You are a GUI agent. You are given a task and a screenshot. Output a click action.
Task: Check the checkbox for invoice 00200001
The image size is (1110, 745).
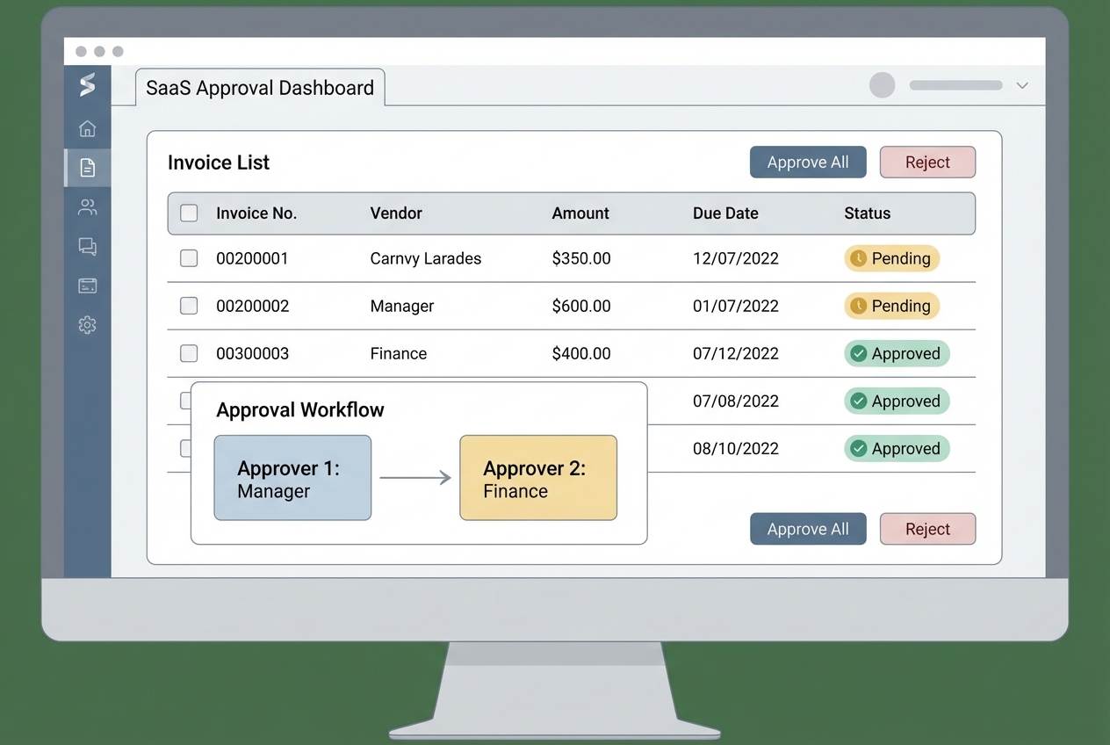(x=189, y=258)
